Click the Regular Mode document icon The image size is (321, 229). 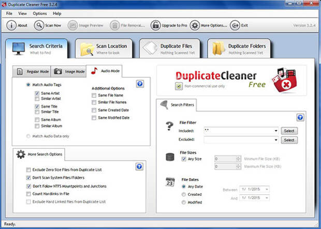(20, 71)
